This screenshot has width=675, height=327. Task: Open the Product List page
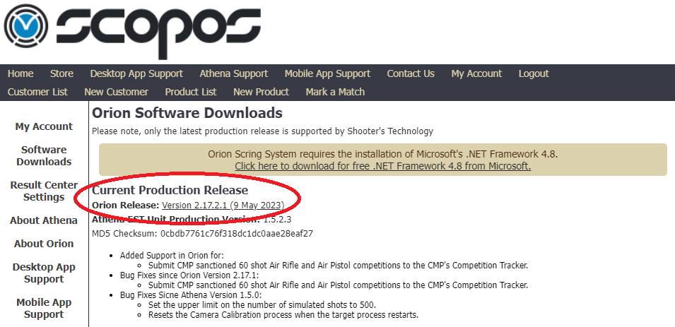point(191,92)
